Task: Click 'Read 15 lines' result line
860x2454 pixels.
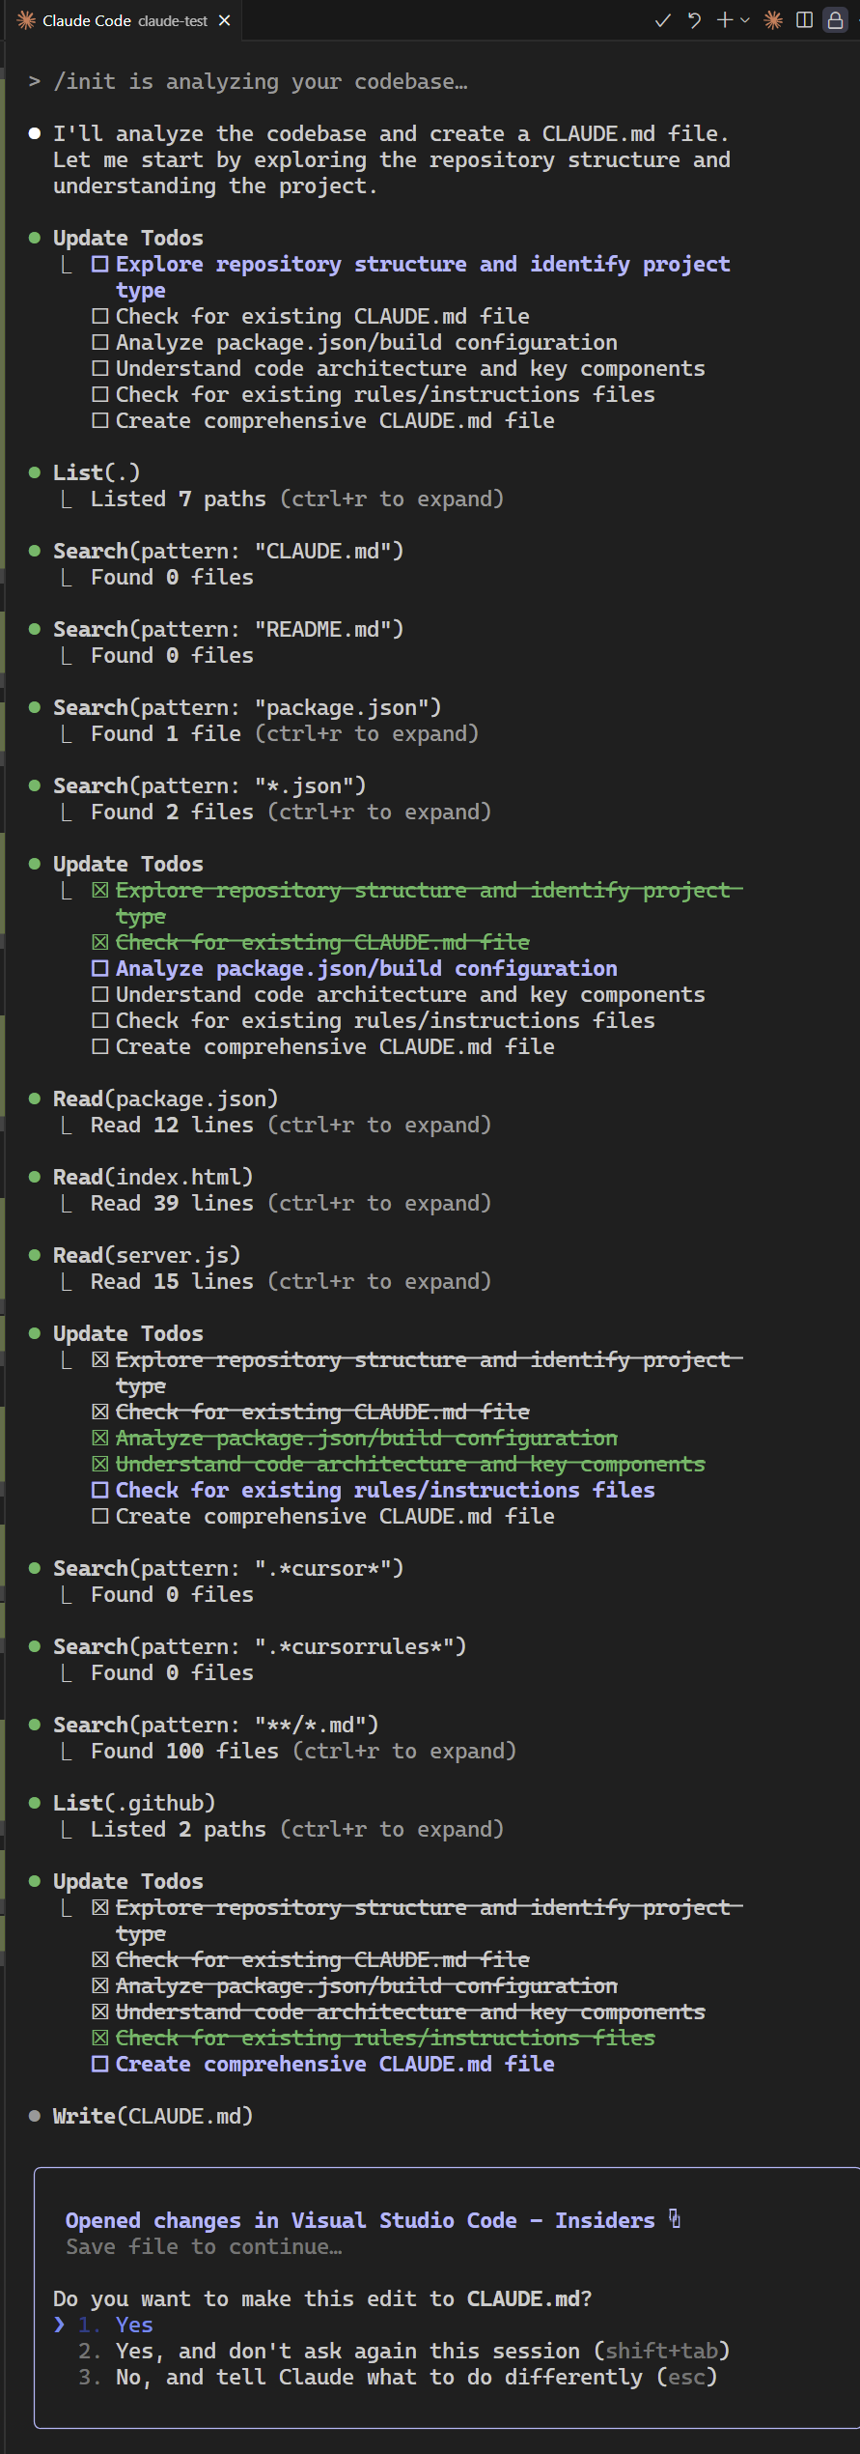Action: (x=291, y=1281)
